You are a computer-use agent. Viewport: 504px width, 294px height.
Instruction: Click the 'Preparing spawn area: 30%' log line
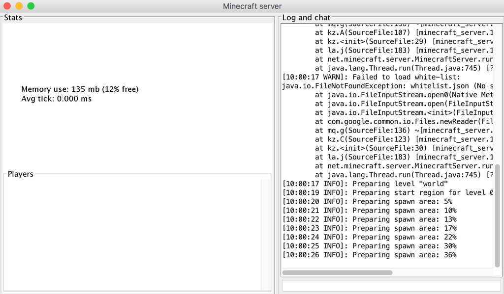pos(369,246)
